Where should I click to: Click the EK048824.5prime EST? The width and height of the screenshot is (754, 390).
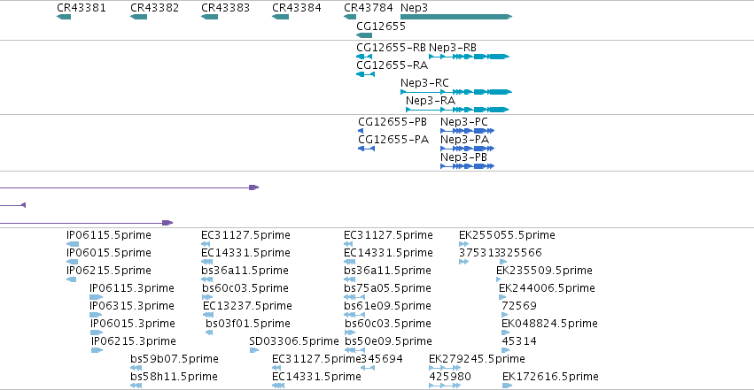505,333
